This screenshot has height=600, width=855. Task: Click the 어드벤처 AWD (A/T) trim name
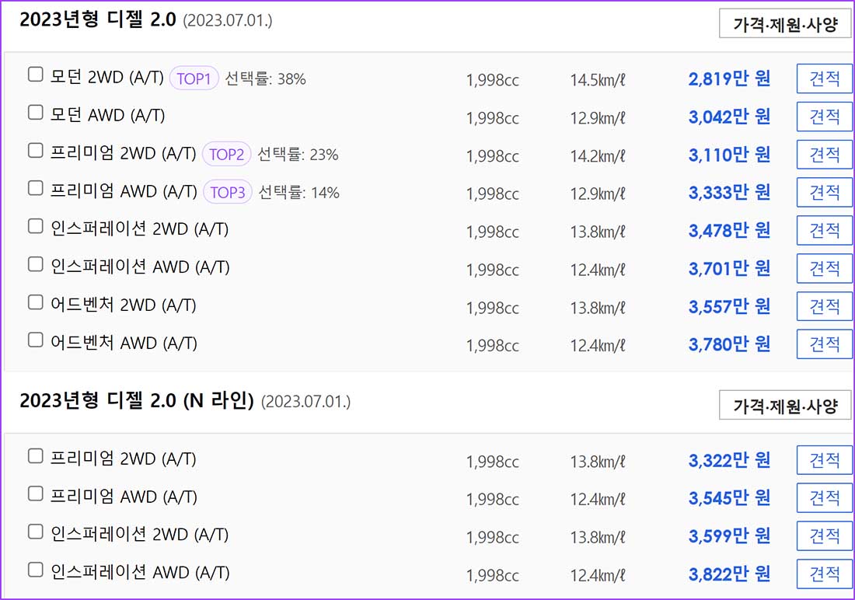click(x=124, y=343)
